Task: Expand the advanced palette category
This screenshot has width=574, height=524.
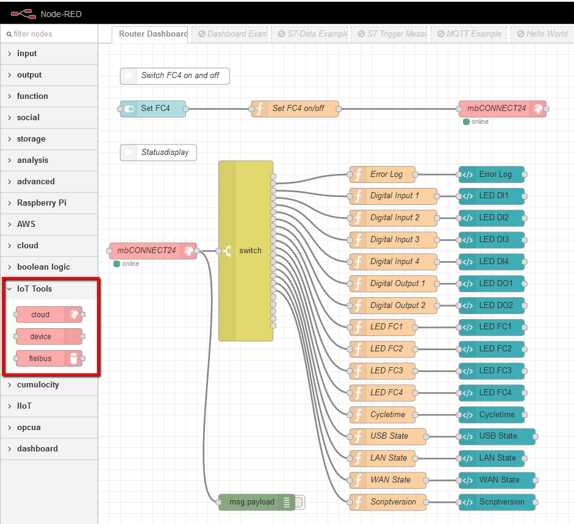Action: click(49, 182)
